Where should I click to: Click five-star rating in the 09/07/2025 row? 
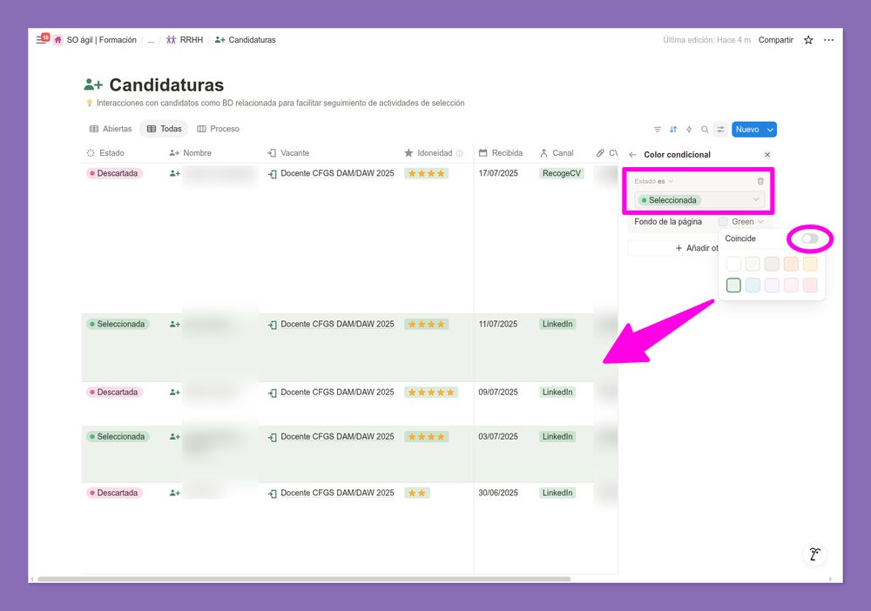click(x=431, y=393)
